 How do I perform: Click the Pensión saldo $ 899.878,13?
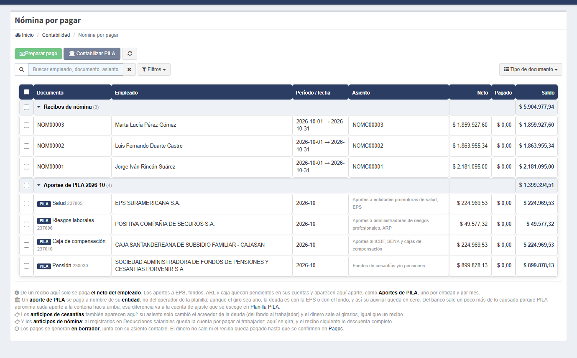pos(539,266)
